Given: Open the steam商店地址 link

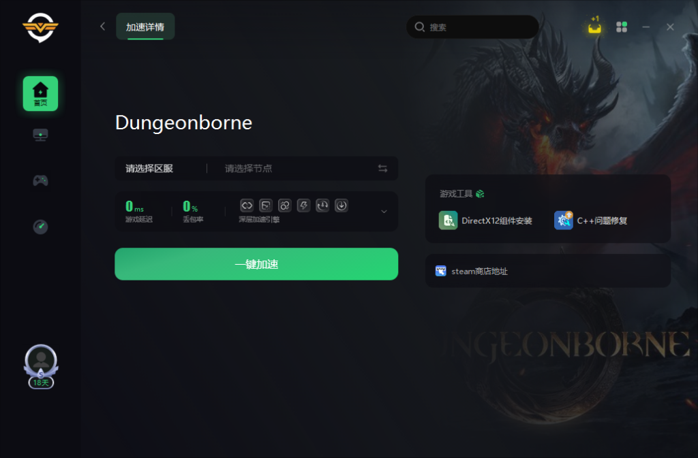Looking at the screenshot, I should [548, 271].
